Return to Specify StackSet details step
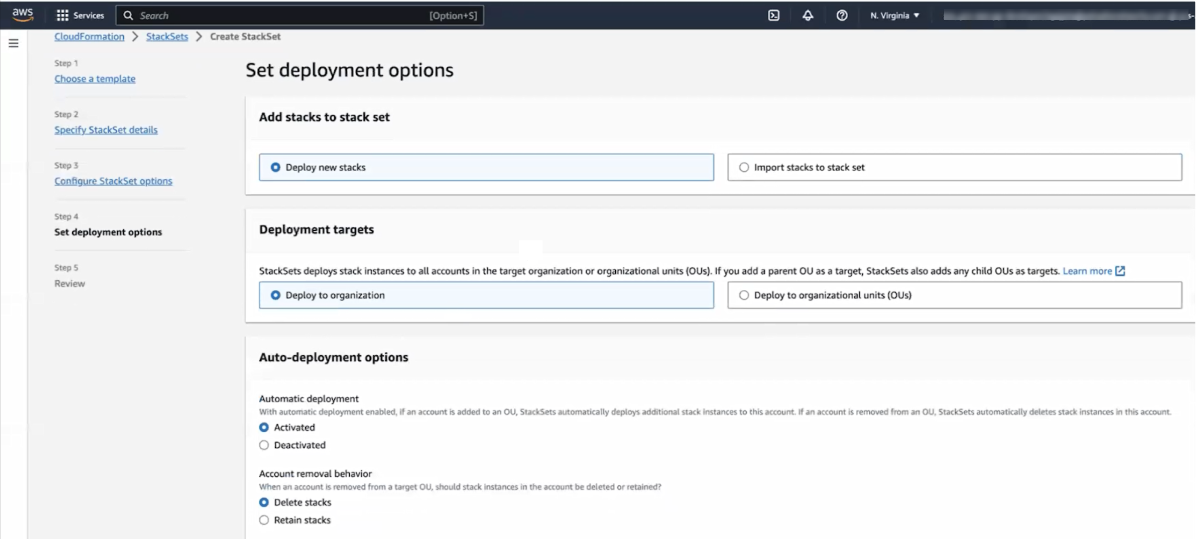The height and width of the screenshot is (539, 1197). click(106, 130)
